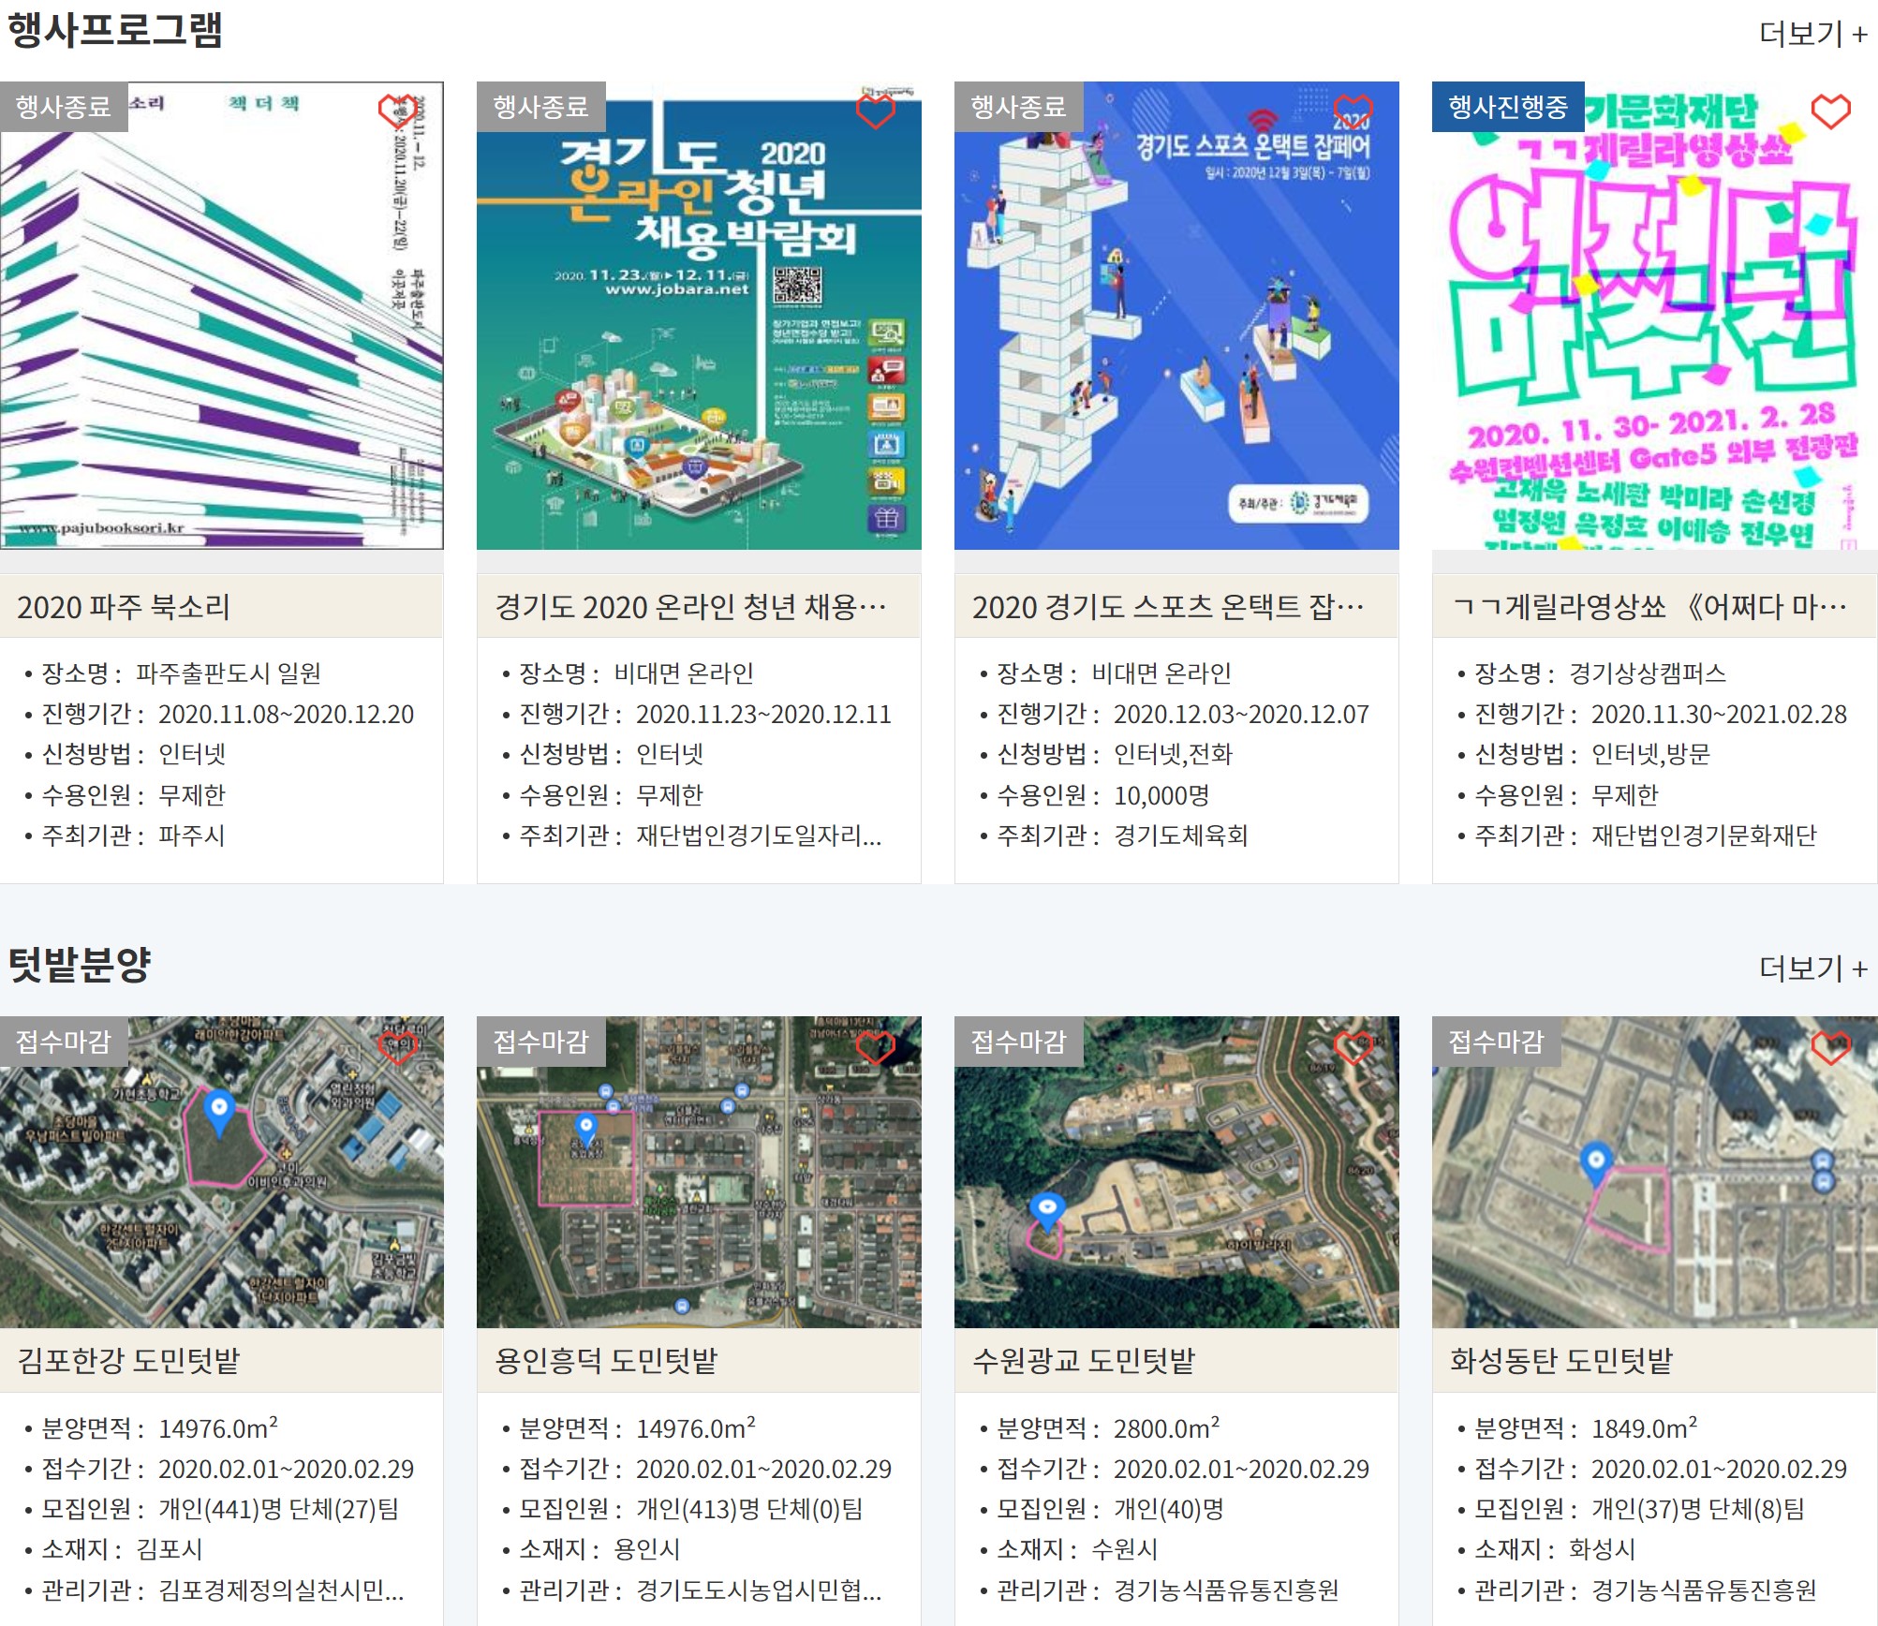Toggle heart on 스포츠 온택트 잡페어 card
The width and height of the screenshot is (1878, 1626).
click(x=1353, y=111)
